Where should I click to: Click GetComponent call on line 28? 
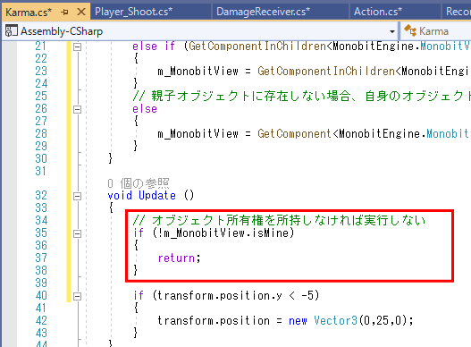[294, 134]
